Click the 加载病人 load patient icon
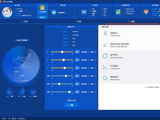Viewport: 160px width, 120px height. [x=105, y=34]
